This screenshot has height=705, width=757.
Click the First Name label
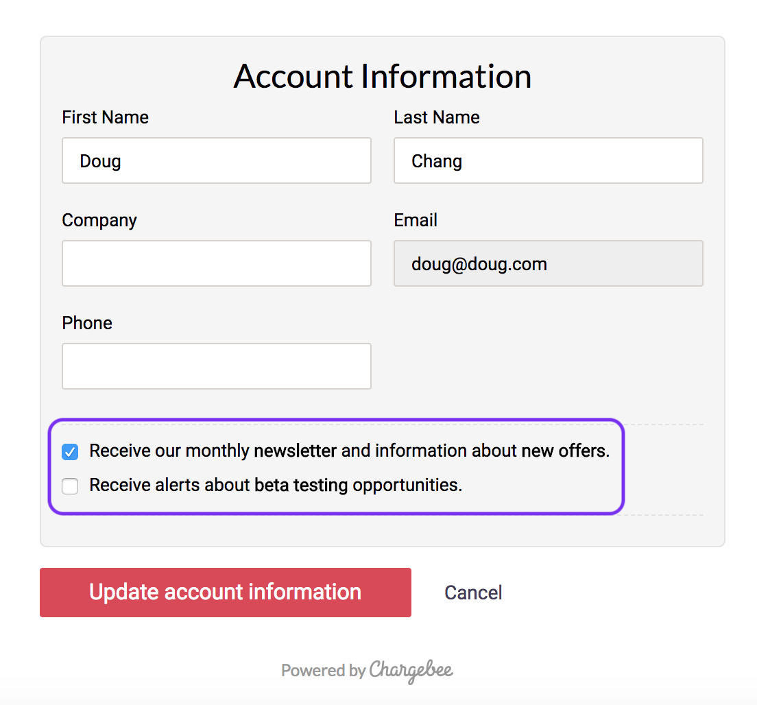105,117
